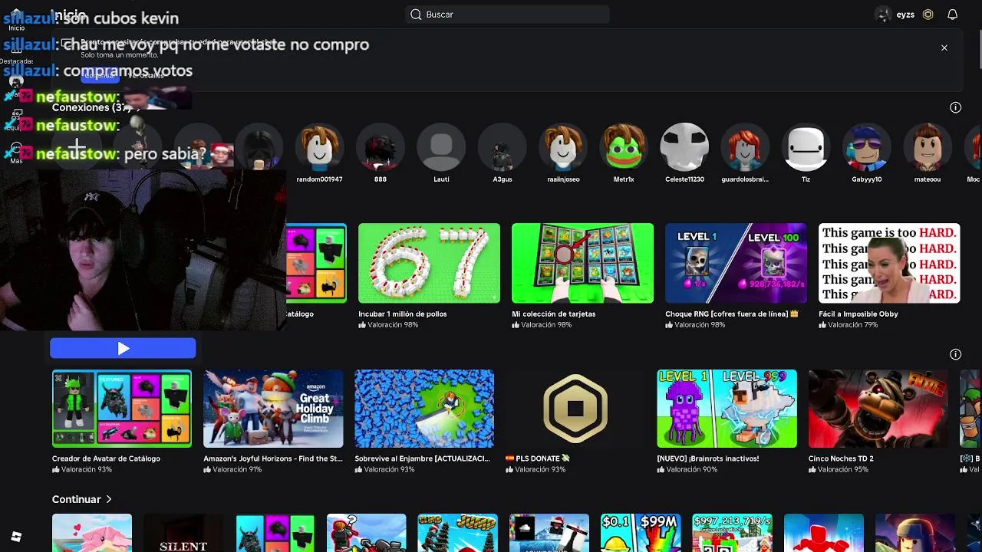Click the search magnifier icon

416,15
